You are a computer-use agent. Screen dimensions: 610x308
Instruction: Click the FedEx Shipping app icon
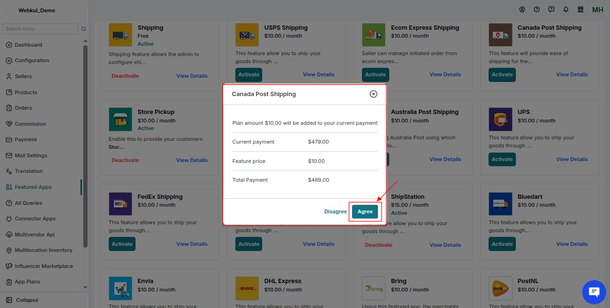(x=120, y=204)
